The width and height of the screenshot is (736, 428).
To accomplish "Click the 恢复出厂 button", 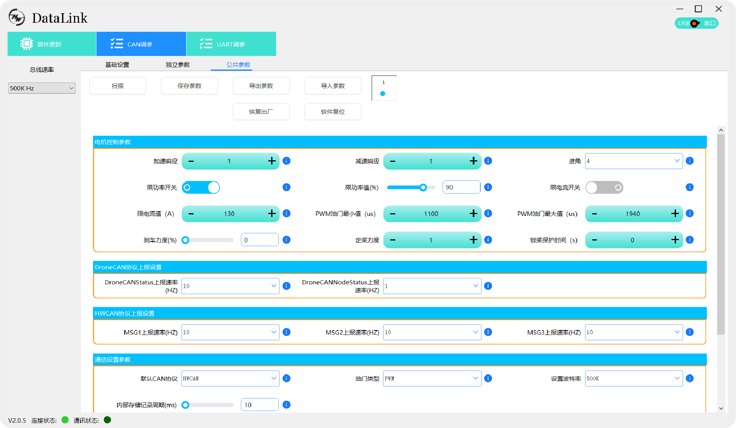I will 261,112.
